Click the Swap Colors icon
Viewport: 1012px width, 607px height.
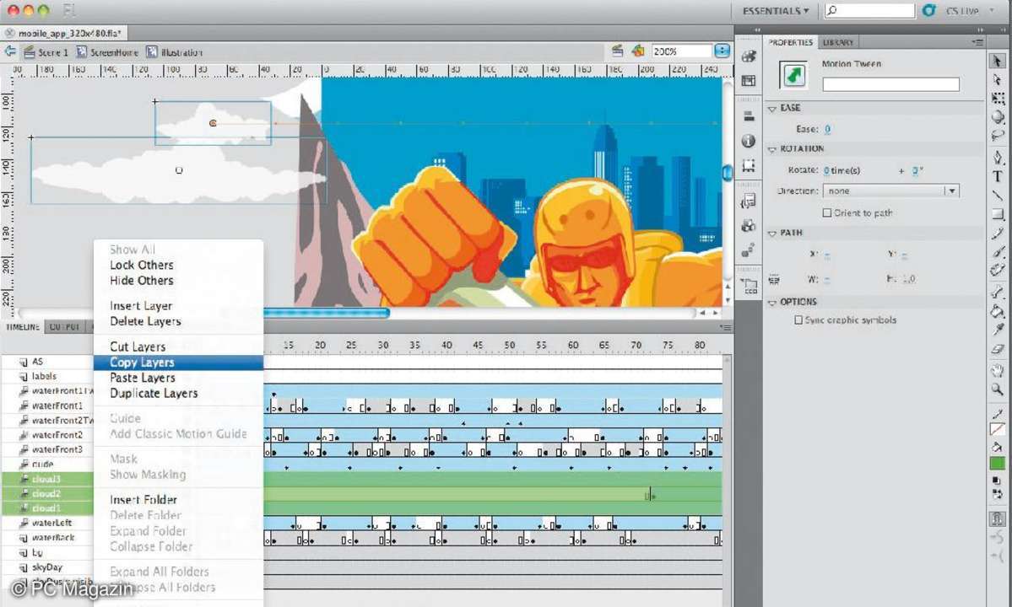coord(998,494)
